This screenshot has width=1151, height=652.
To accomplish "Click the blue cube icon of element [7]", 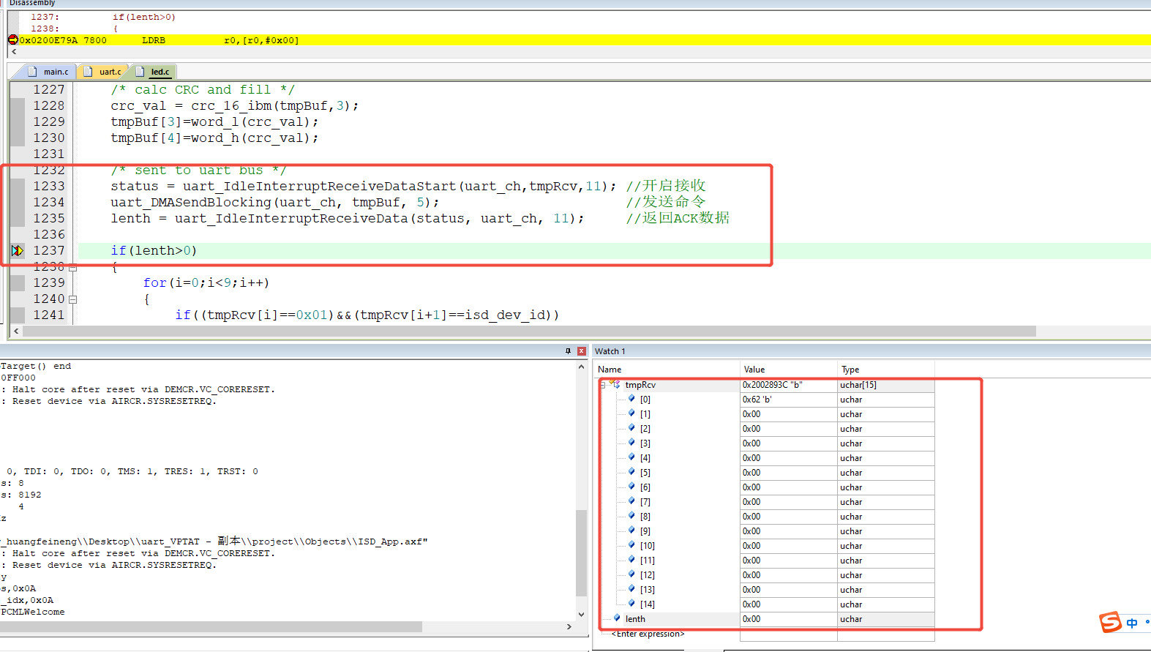I will (x=631, y=501).
